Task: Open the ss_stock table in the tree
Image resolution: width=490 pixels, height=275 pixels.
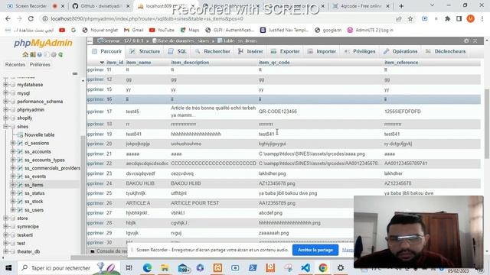Action: point(34,202)
